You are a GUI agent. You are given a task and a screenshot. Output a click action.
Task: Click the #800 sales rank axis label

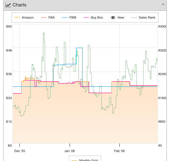162,122
